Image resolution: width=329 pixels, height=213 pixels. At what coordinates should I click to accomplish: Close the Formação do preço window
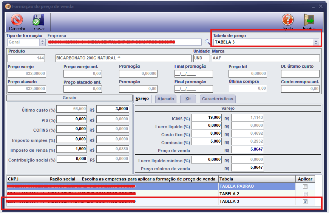point(321,6)
